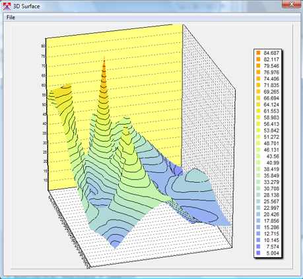The width and height of the screenshot is (303, 279).
Task: Select legend value 53.842
Action: (x=271, y=131)
